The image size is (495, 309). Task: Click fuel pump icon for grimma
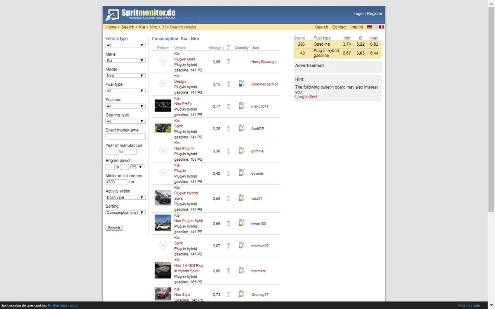[242, 150]
